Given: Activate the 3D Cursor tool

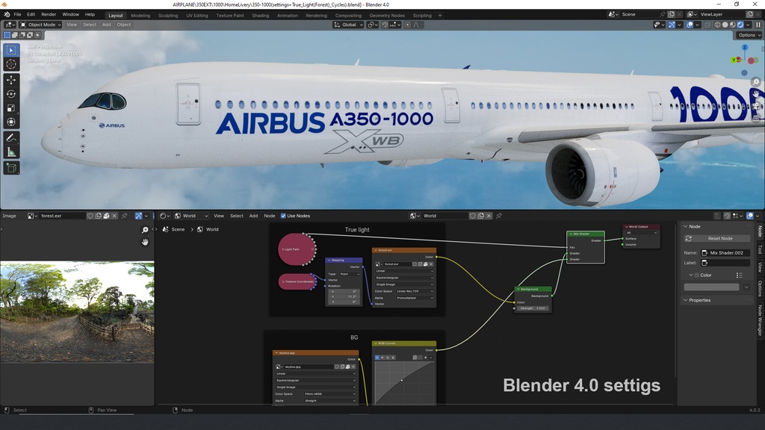Looking at the screenshot, I should [11, 64].
